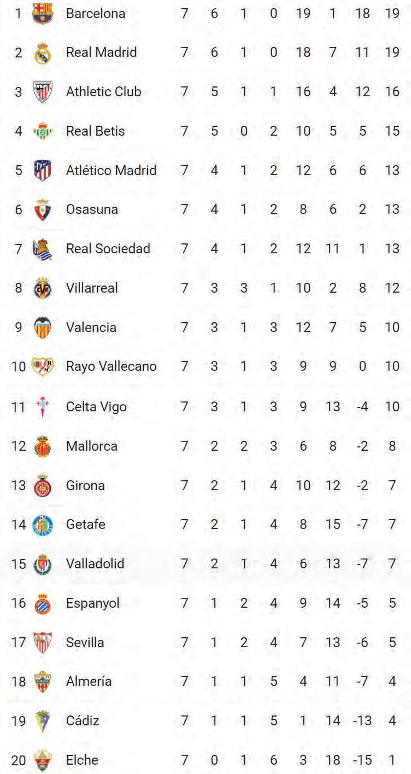The image size is (411, 774).
Task: Click the Rayo Vallecano badge
Action: click(x=42, y=366)
